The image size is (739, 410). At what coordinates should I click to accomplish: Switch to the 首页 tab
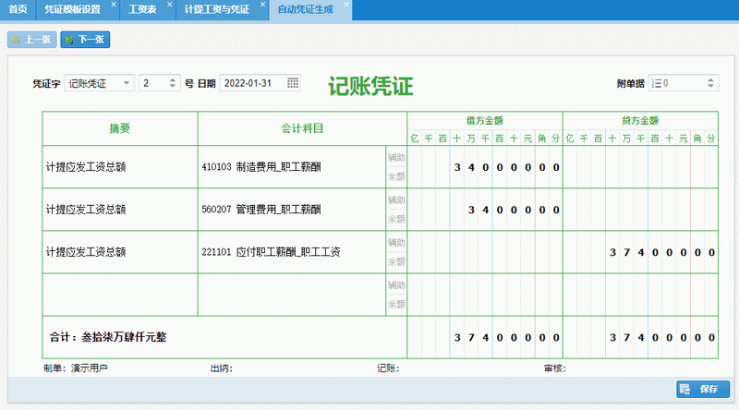pos(18,9)
